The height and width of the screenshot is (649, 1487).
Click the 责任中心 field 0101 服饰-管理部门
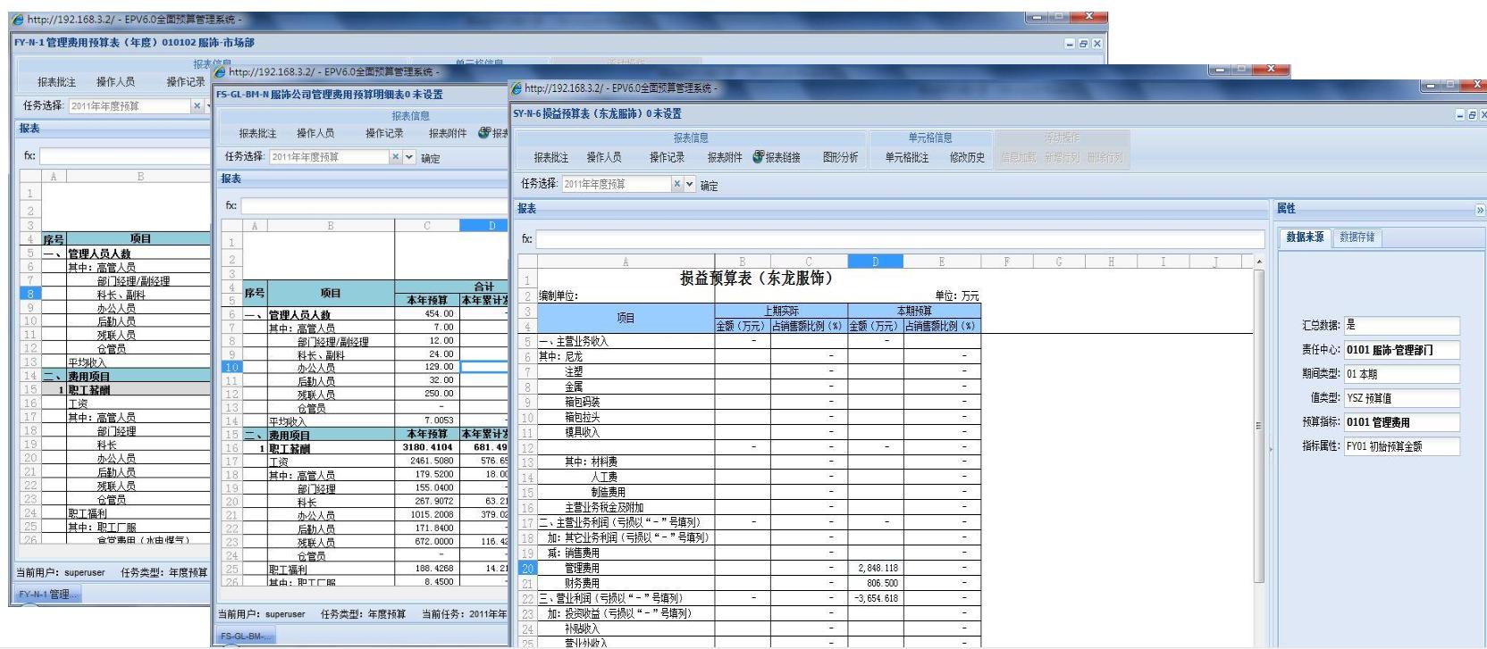[1402, 350]
